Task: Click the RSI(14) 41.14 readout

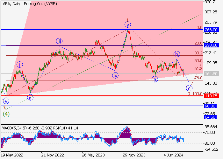Action: tap(66, 128)
